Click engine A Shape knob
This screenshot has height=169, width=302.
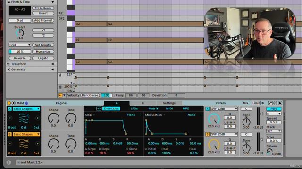tap(53, 118)
